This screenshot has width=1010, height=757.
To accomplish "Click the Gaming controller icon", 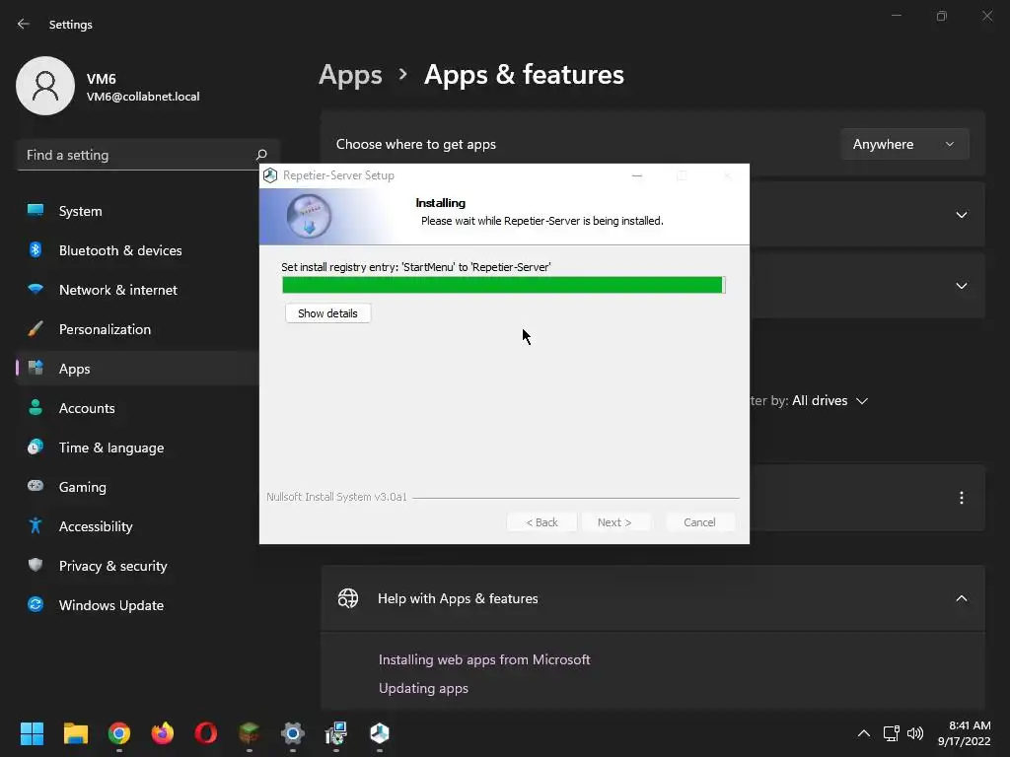I will (36, 485).
